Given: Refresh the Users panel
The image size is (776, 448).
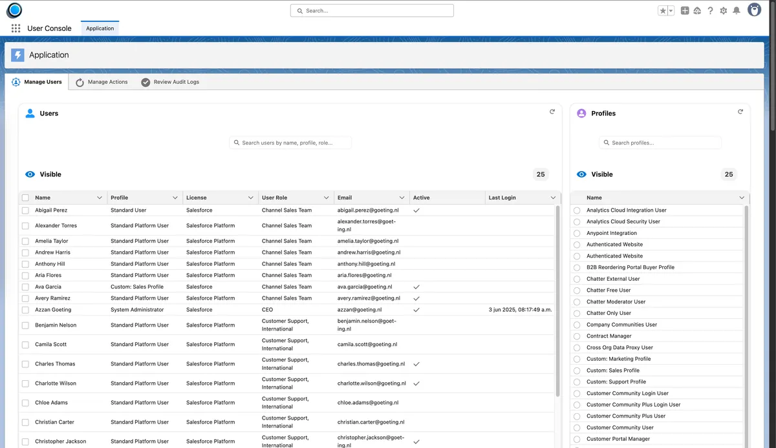Looking at the screenshot, I should coord(552,112).
